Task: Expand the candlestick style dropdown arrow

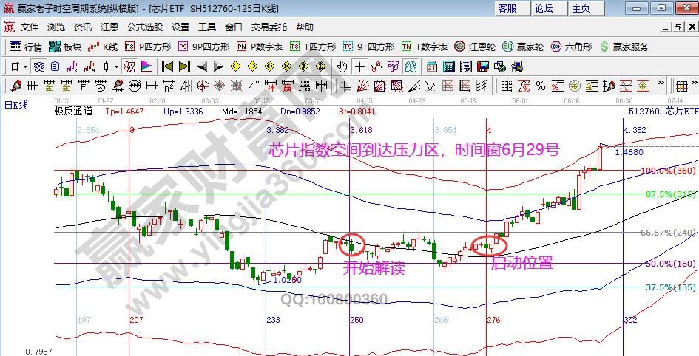Action: tap(116, 66)
